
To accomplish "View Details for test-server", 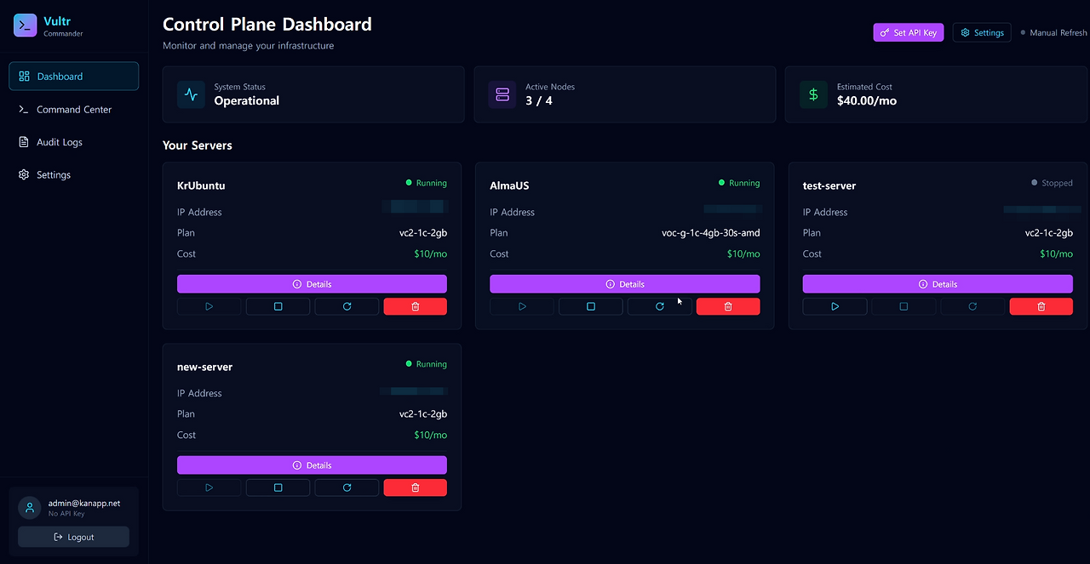I will point(938,284).
